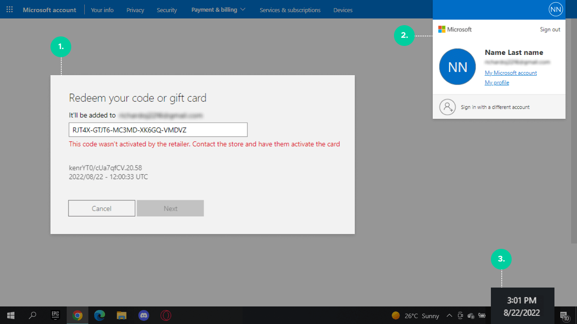Click the Microsoft logo in account panel
The image size is (577, 324).
point(455,29)
